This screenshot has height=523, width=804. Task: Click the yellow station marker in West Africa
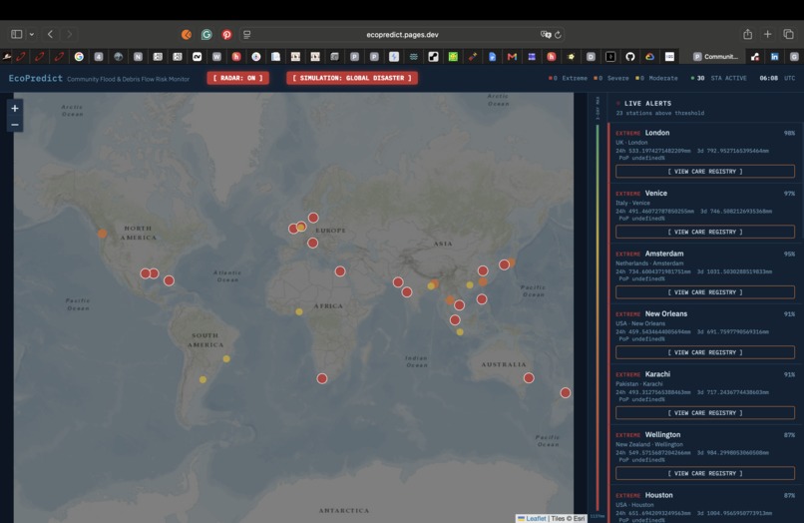coord(299,312)
